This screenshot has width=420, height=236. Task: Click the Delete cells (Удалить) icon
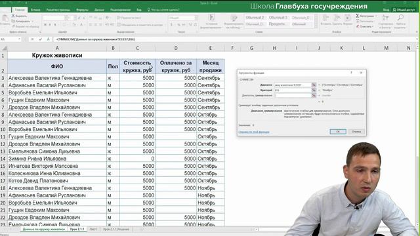click(337, 18)
